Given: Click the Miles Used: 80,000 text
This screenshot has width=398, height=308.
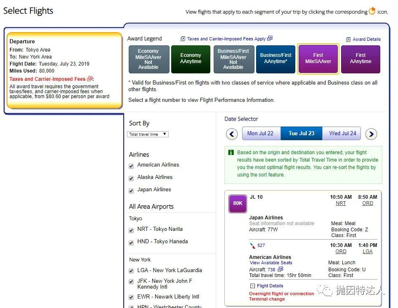Looking at the screenshot, I should (x=32, y=71).
